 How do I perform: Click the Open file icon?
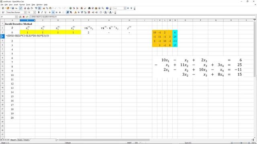8,8
